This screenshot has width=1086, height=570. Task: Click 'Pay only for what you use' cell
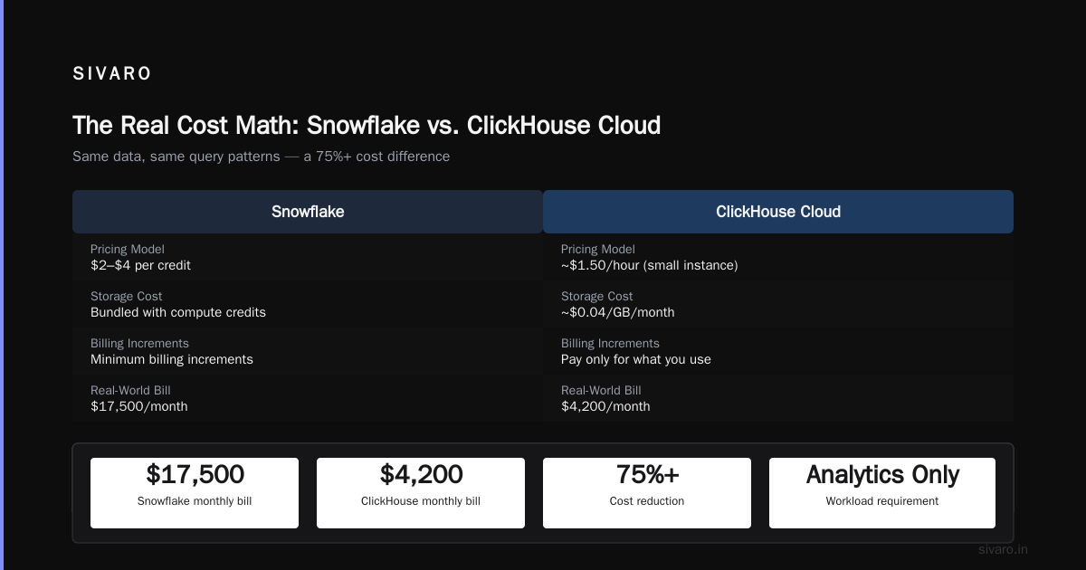(636, 360)
